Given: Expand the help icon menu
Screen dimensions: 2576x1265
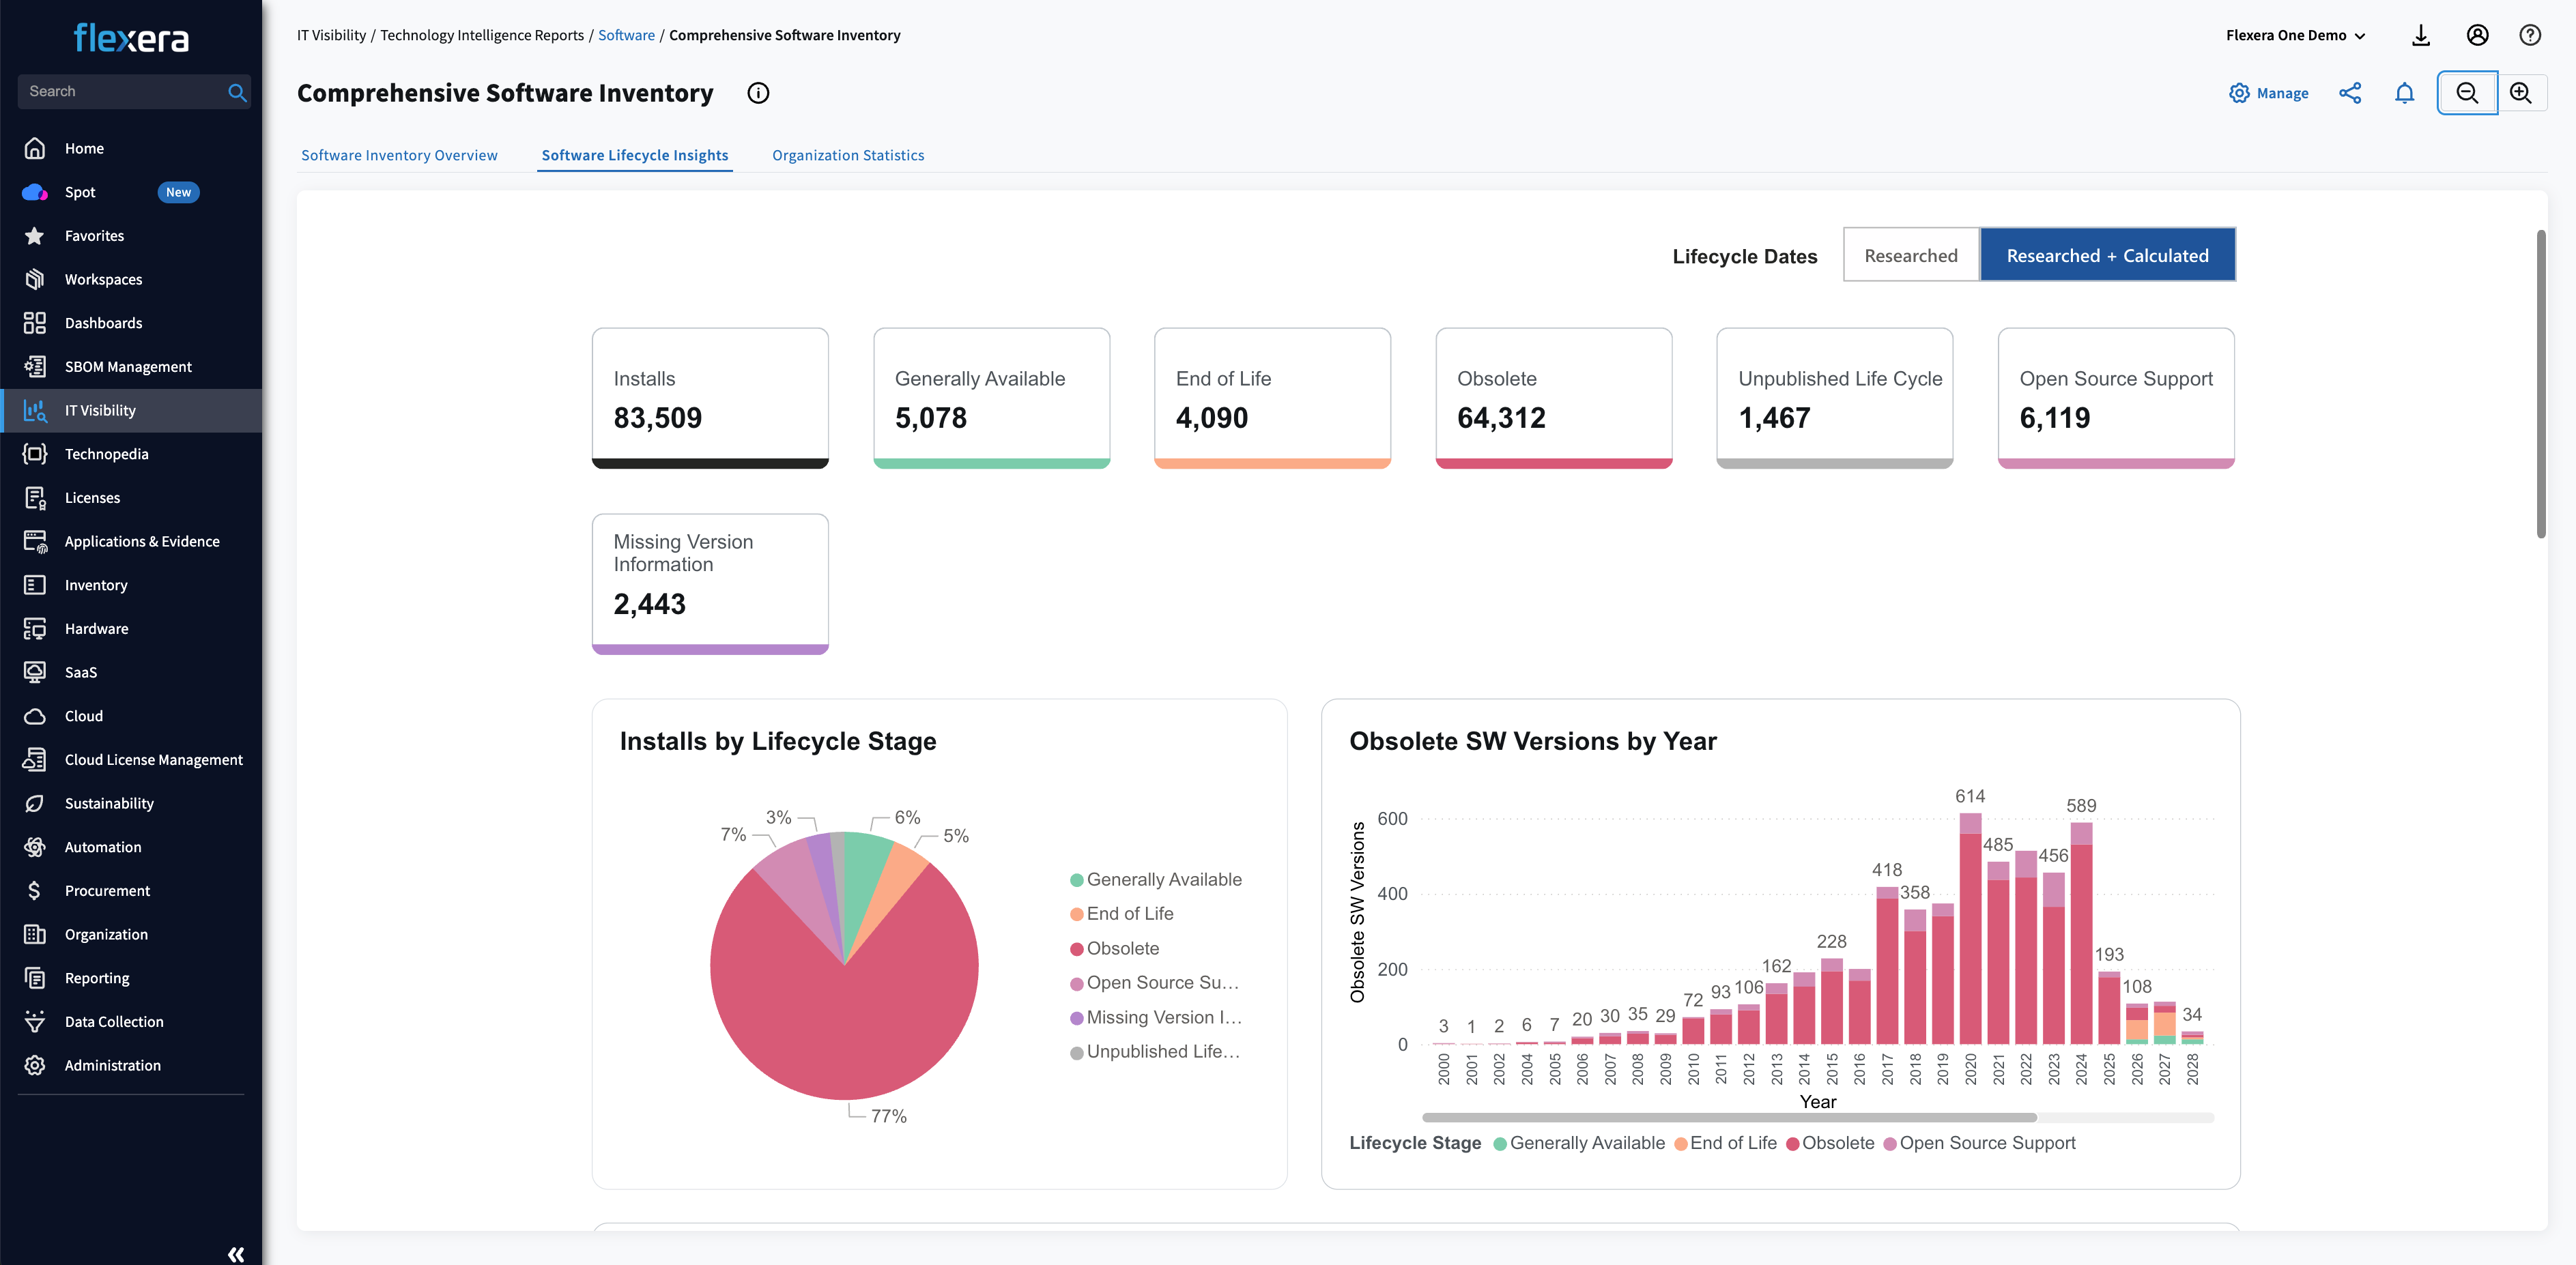Looking at the screenshot, I should 2530,34.
